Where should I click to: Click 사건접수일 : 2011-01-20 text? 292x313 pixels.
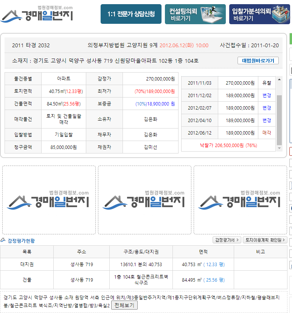point(249,45)
